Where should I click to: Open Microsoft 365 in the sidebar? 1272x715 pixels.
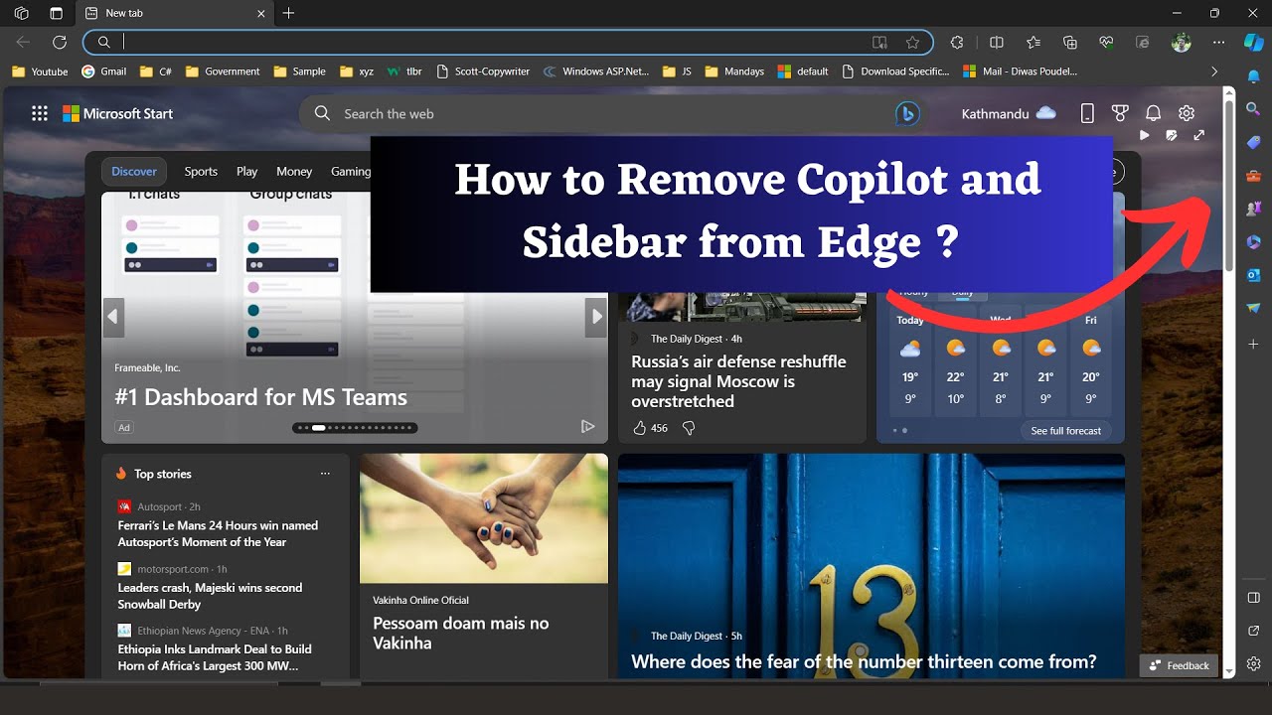1253,241
